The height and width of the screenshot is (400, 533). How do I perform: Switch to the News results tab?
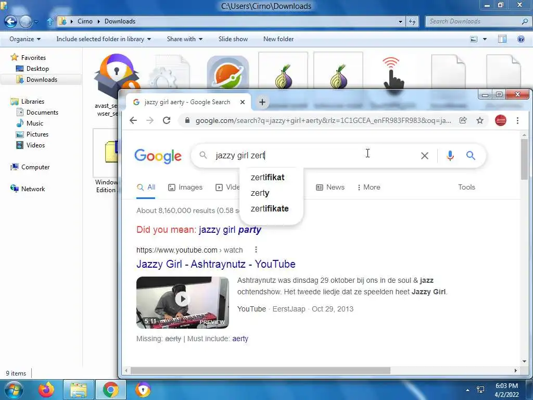click(330, 187)
